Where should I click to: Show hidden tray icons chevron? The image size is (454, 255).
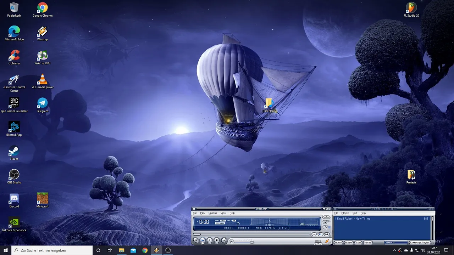[394, 250]
